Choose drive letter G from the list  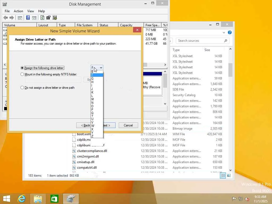[x=97, y=78]
